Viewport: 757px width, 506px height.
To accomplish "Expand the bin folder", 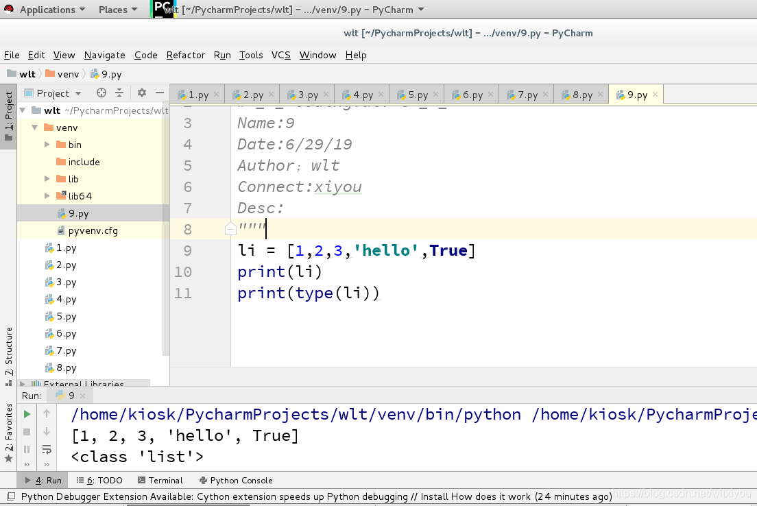I will click(47, 145).
